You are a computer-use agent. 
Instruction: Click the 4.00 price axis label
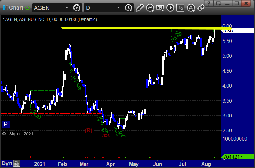[x=227, y=86]
